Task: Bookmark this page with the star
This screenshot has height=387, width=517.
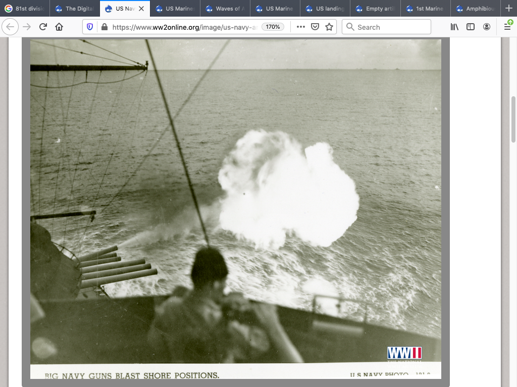Action: (x=329, y=27)
